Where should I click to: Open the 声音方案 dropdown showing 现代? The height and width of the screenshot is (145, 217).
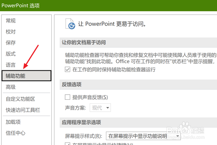coord(100,108)
